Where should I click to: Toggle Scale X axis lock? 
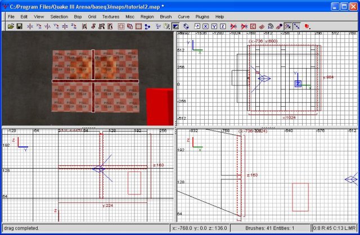tap(205, 26)
